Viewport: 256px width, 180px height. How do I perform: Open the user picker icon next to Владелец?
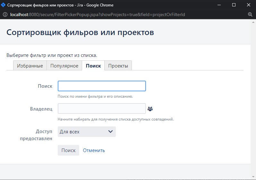150,109
